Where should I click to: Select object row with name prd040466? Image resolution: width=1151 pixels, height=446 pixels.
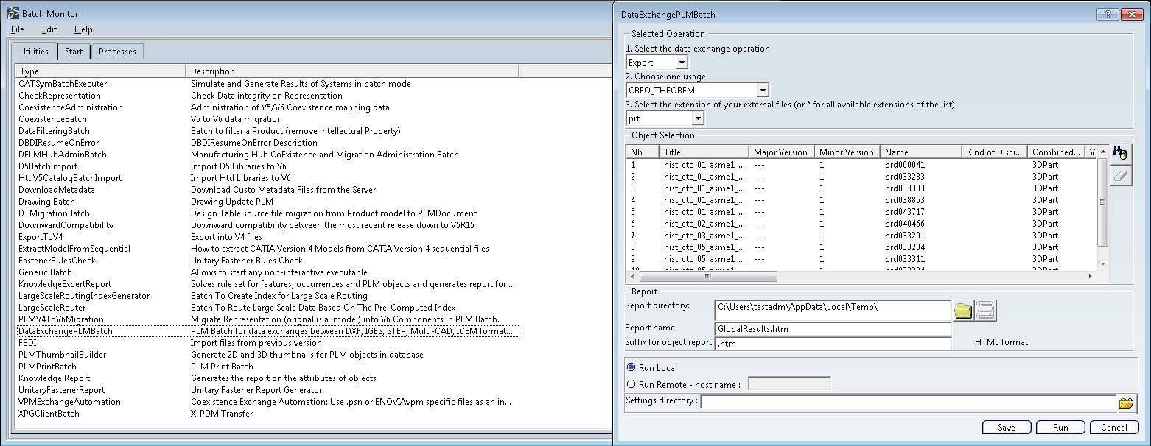point(861,224)
